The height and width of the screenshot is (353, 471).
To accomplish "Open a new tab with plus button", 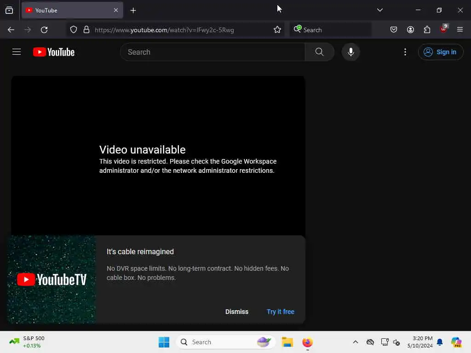I will coord(133,11).
